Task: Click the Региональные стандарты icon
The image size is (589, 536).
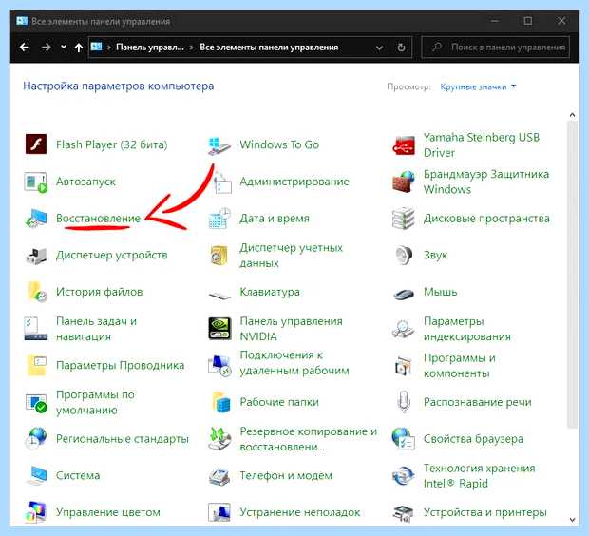Action: (36, 438)
